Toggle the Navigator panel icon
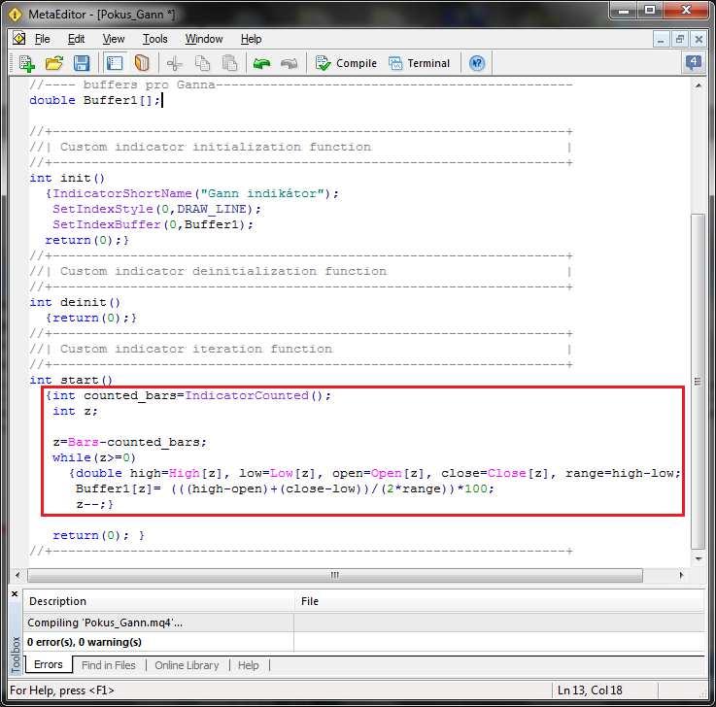This screenshot has width=716, height=707. (115, 63)
